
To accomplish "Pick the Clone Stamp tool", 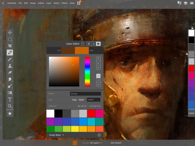I will tap(10, 66).
